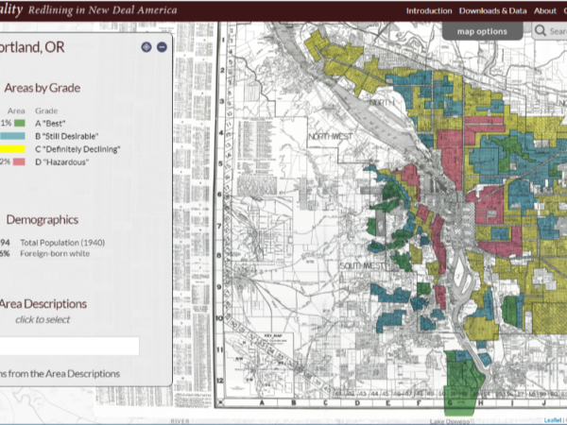Open the map options dropdown
This screenshot has height=425, width=567.
[482, 31]
